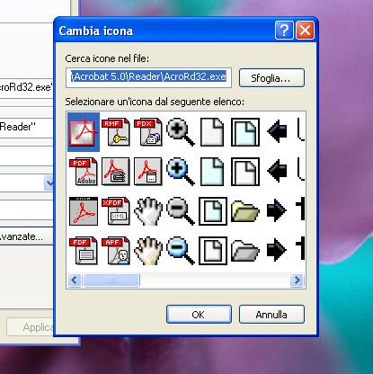Click the Sfoglia... browse button
This screenshot has width=373, height=374.
(271, 78)
